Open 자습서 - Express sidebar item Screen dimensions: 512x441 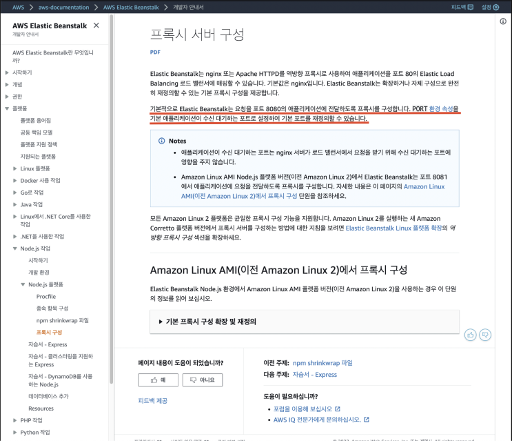coord(48,344)
